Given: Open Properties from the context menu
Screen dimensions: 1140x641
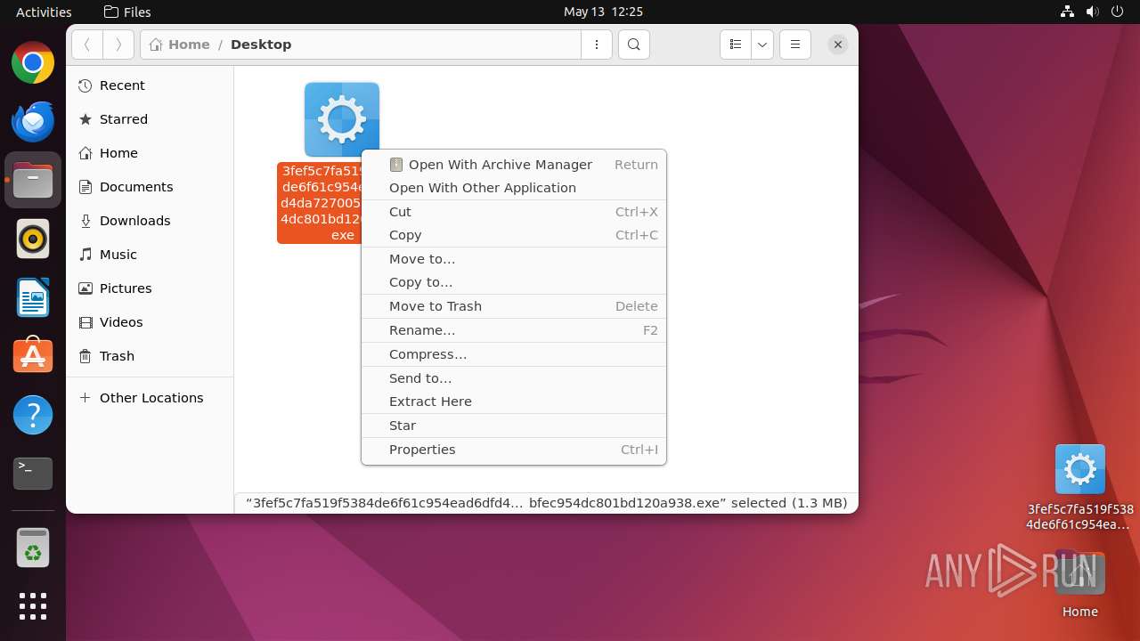Looking at the screenshot, I should (x=514, y=450).
